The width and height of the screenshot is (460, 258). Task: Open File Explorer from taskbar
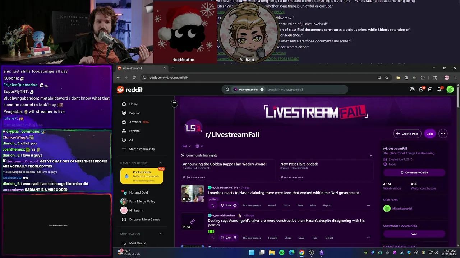coord(272,253)
